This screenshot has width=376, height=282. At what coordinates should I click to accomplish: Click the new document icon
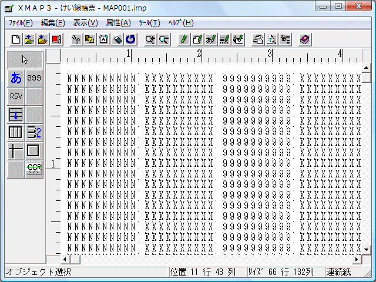click(x=16, y=39)
